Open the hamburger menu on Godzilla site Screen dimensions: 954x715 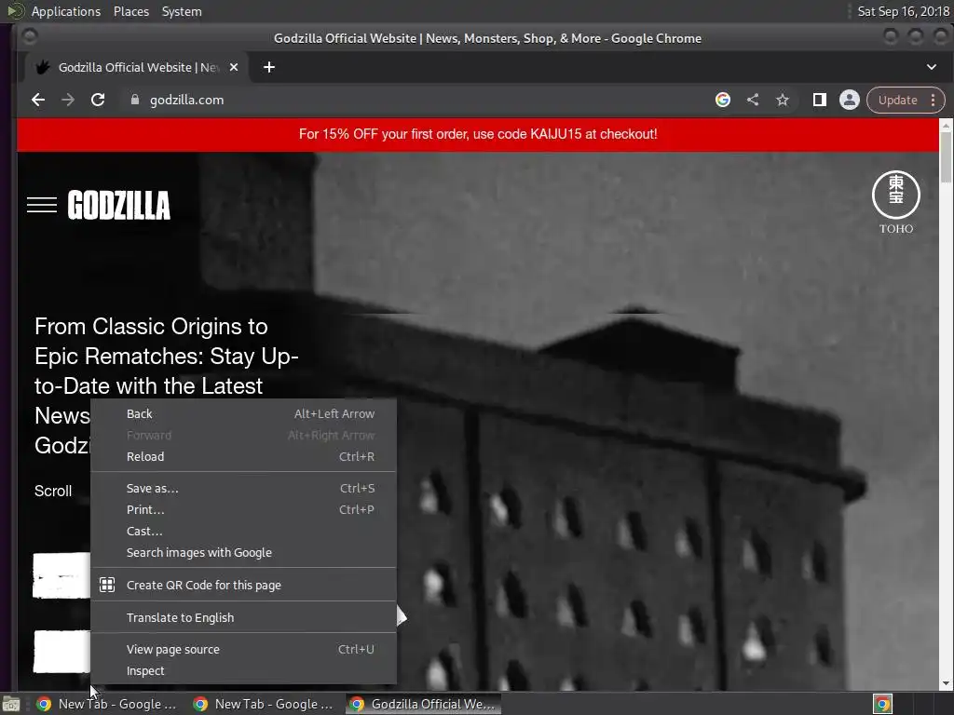tap(42, 205)
